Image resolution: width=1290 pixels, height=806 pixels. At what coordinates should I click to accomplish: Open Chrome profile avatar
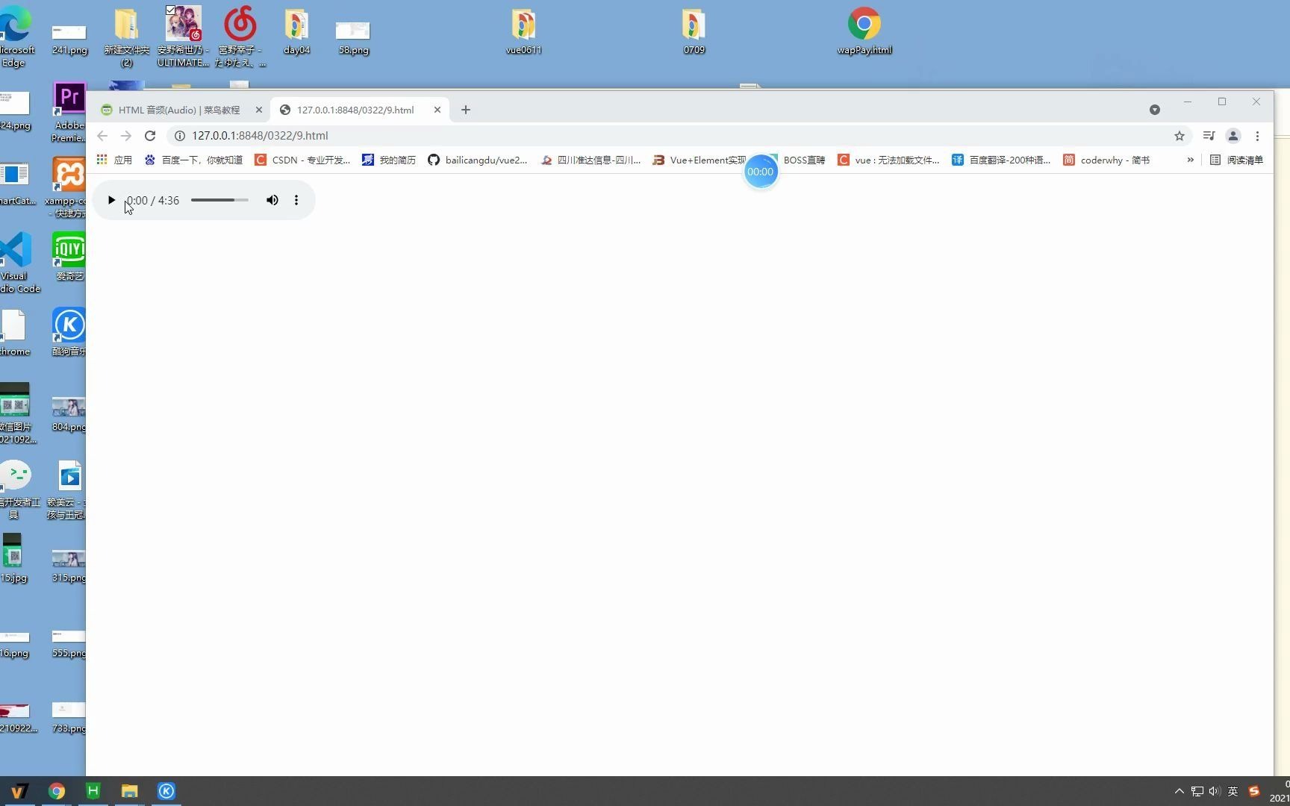coord(1233,136)
